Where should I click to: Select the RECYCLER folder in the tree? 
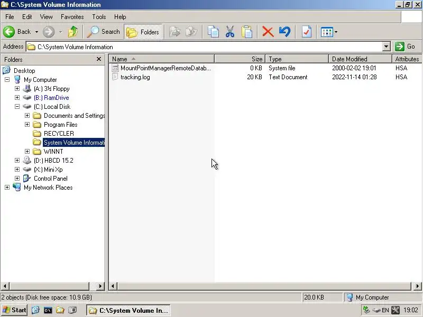pyautogui.click(x=59, y=134)
